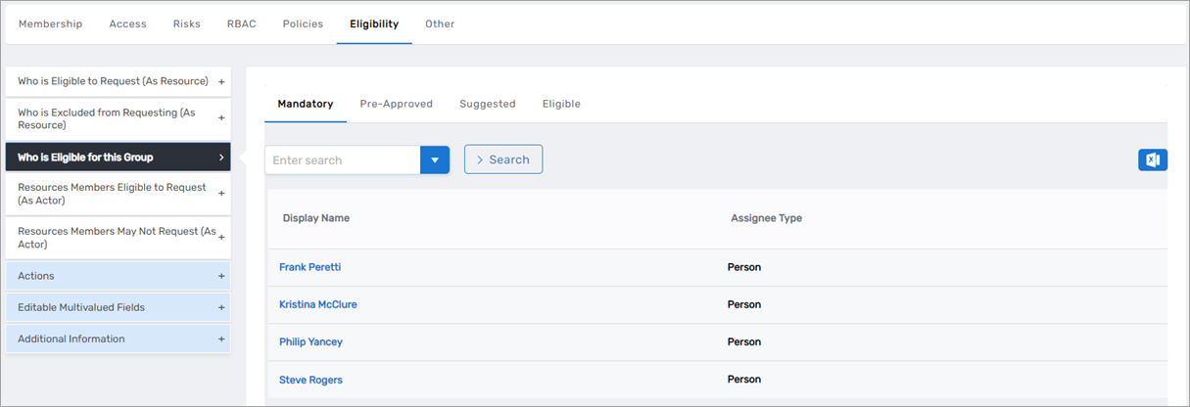Expand Who is Eligible to Request section
This screenshot has height=407, width=1190.
(118, 81)
